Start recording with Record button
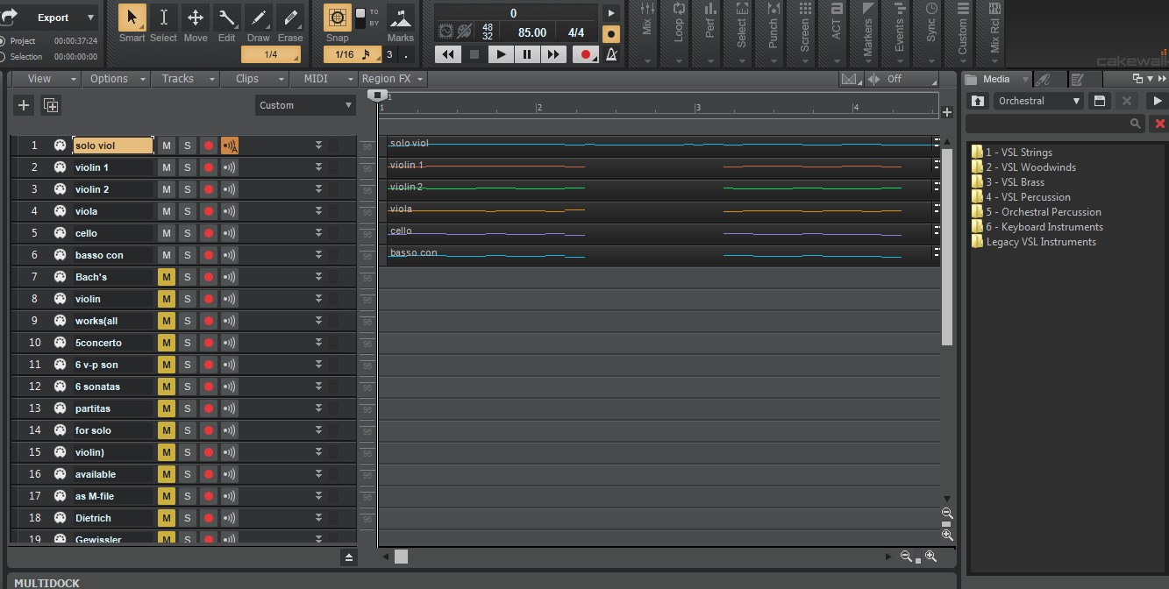1169x589 pixels. pyautogui.click(x=585, y=54)
